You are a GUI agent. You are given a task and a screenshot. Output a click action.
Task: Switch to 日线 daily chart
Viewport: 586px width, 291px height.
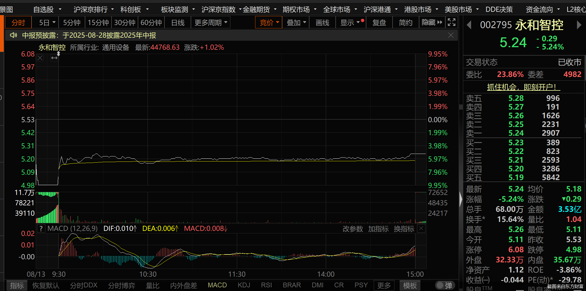point(178,22)
